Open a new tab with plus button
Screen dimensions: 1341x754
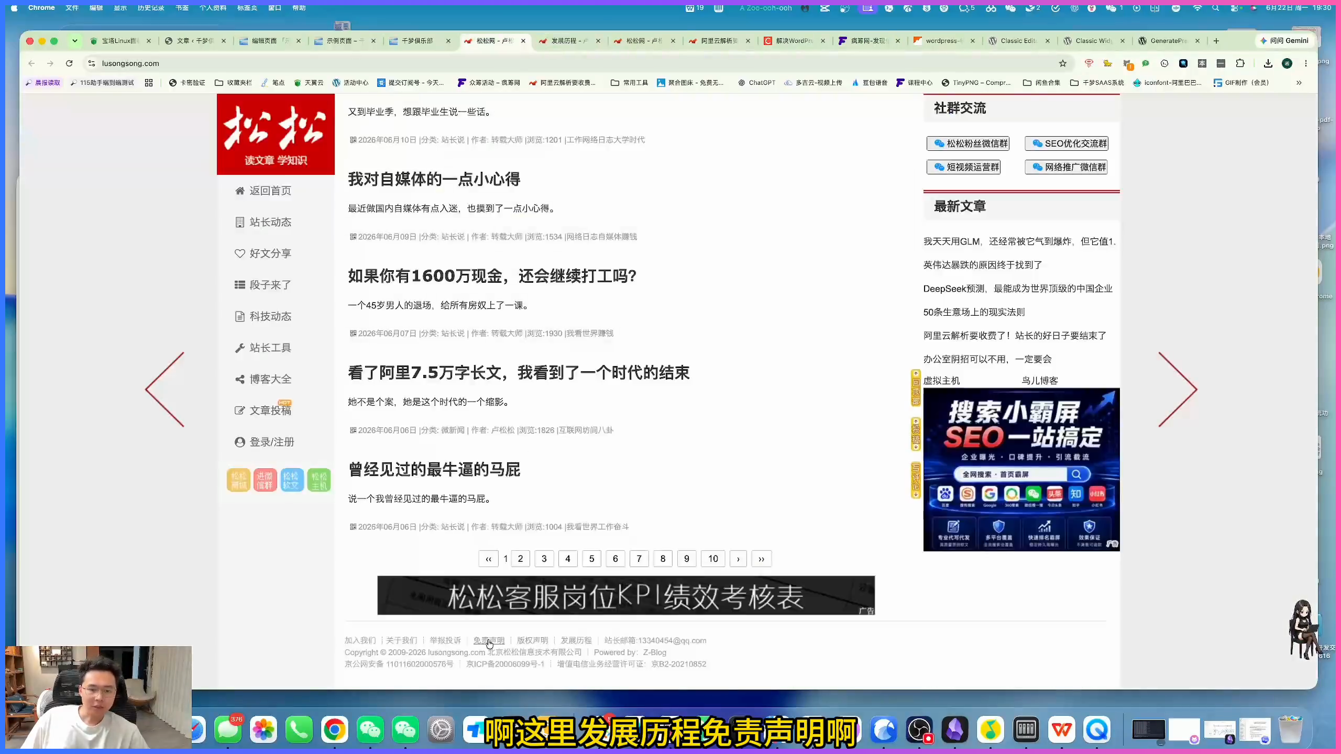[x=1216, y=41]
